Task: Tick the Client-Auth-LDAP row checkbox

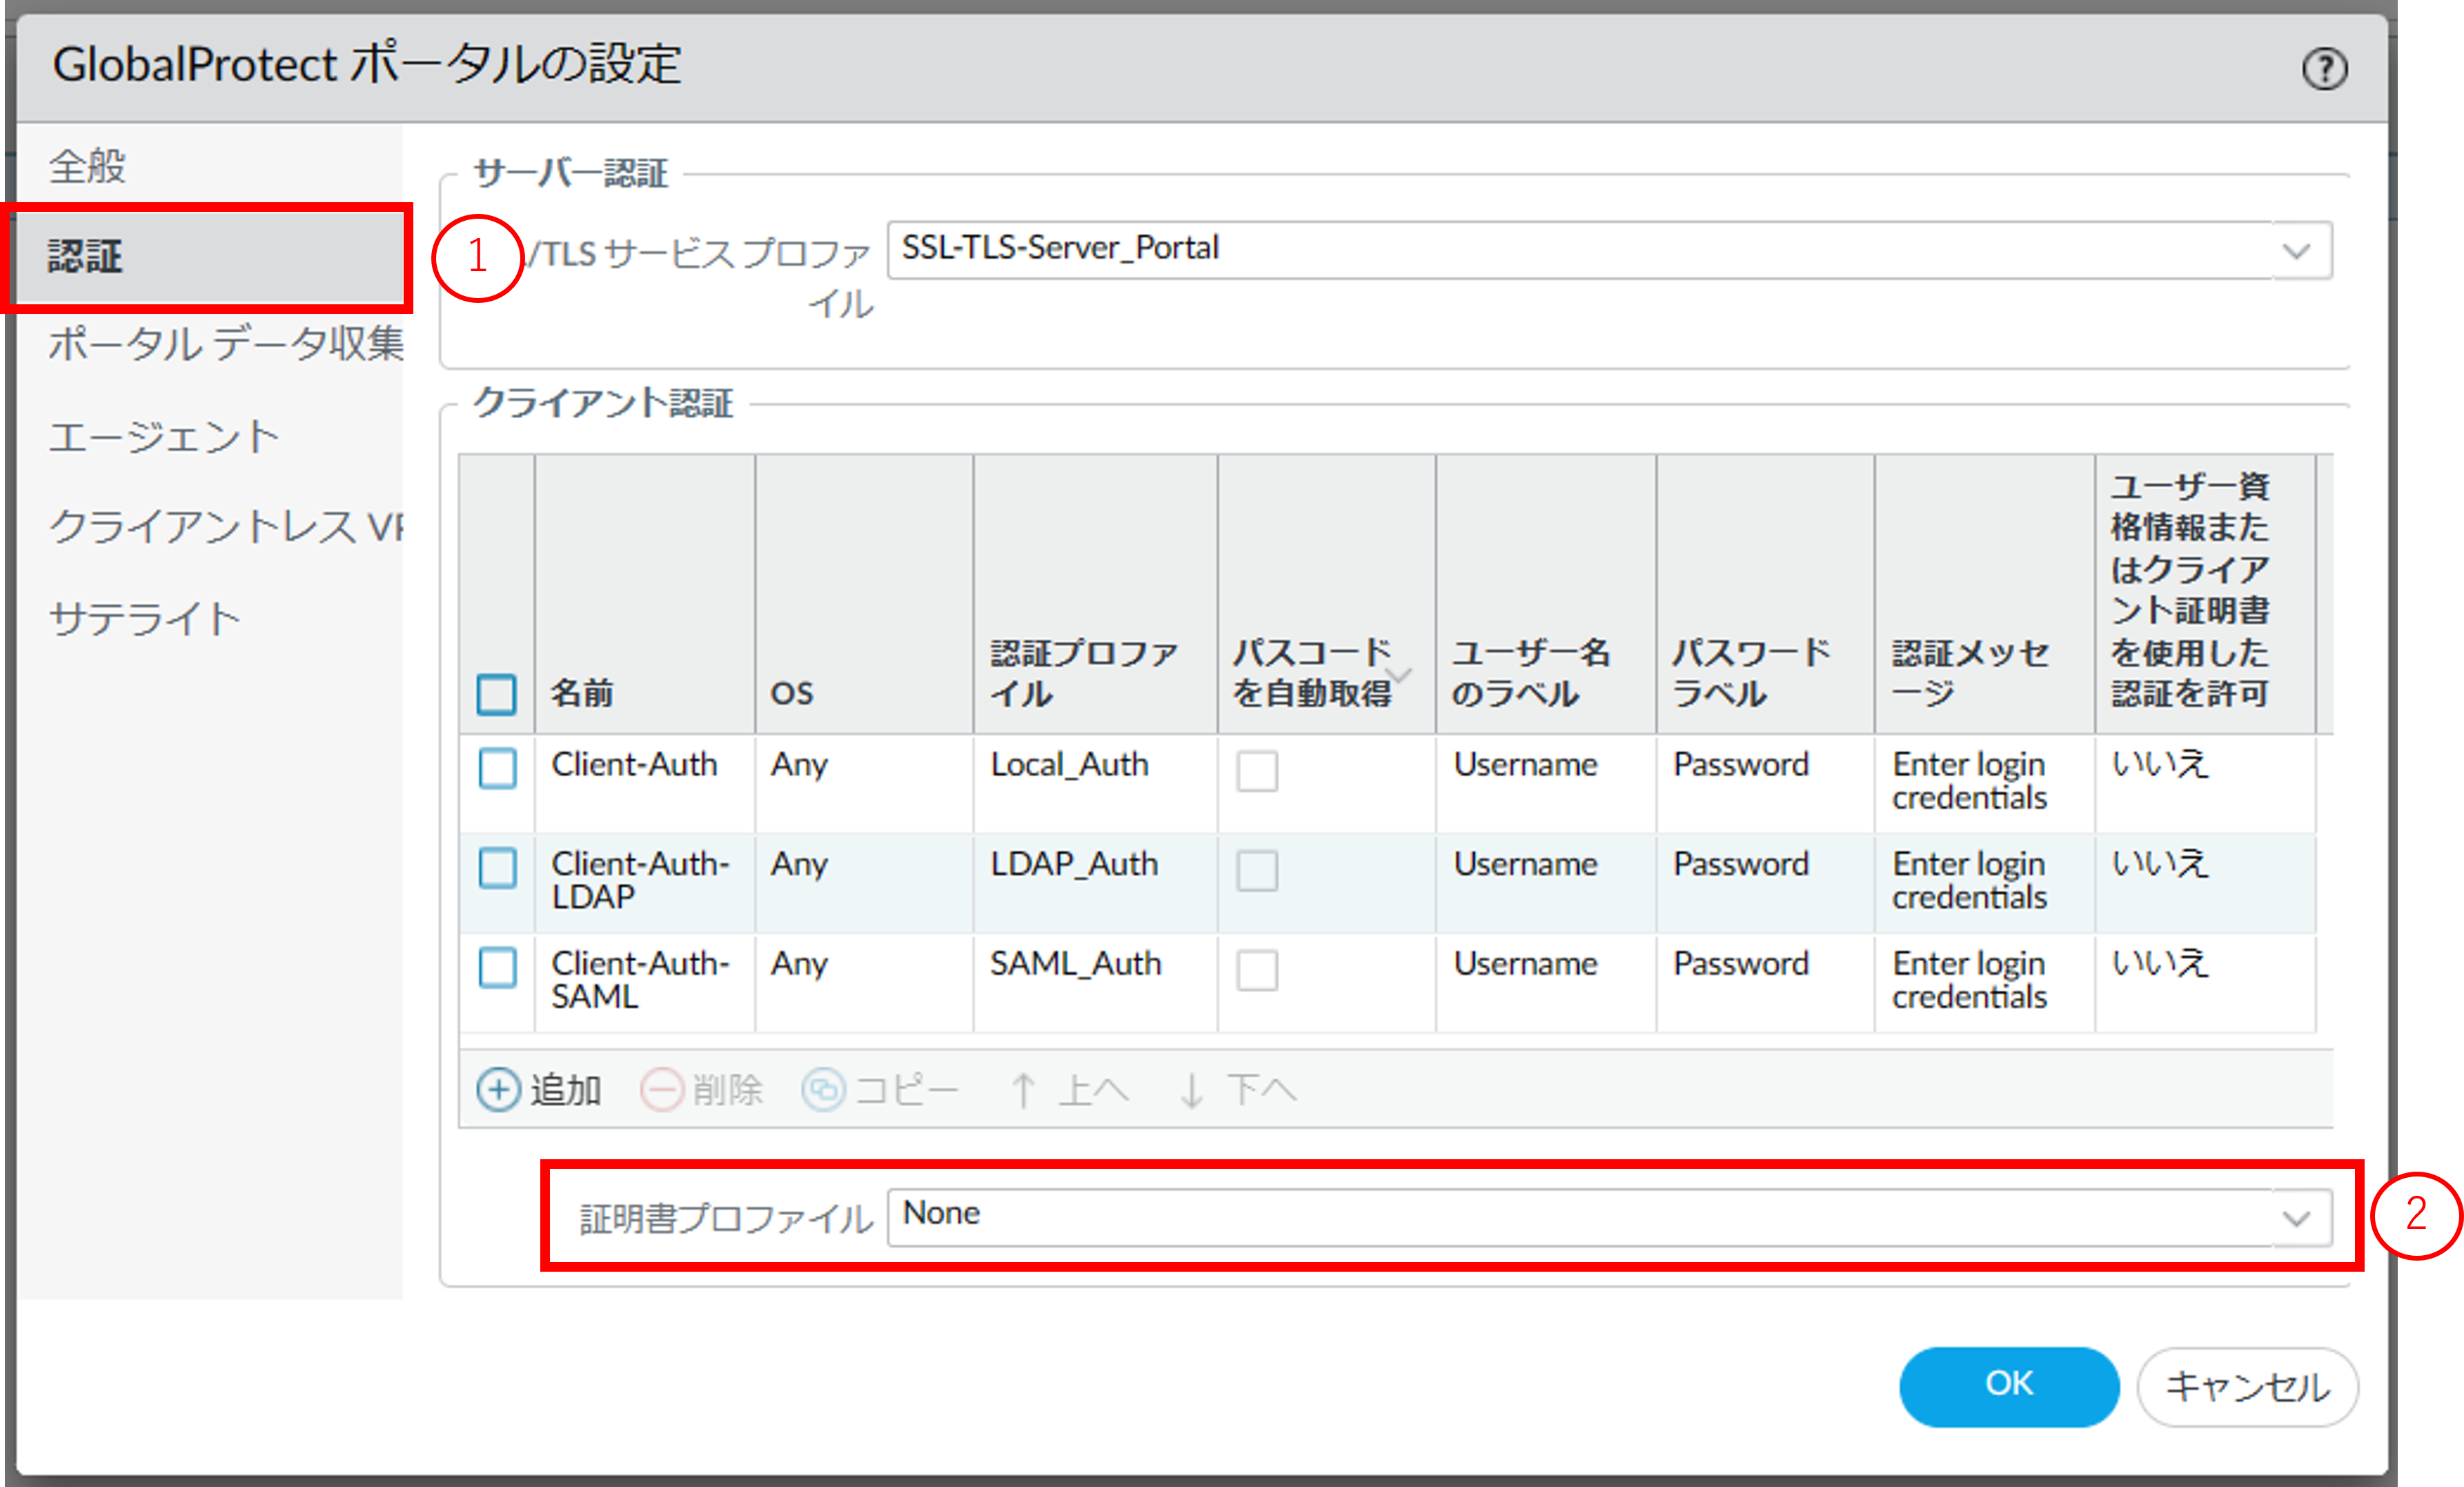Action: click(x=497, y=868)
